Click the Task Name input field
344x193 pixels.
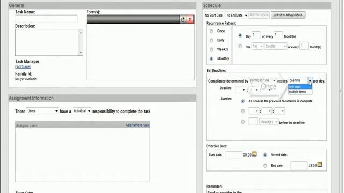point(46,19)
